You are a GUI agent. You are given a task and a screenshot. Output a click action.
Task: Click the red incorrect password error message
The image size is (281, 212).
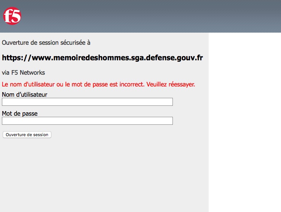click(98, 84)
